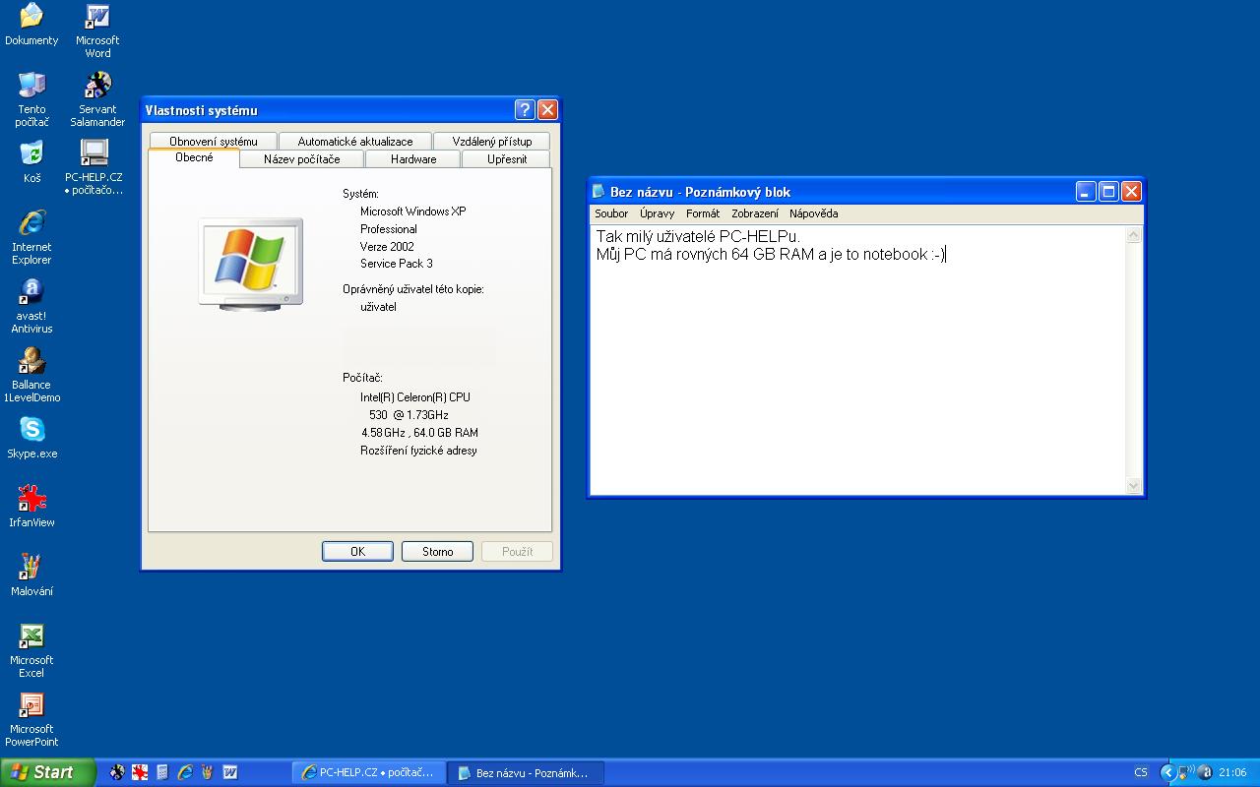This screenshot has height=787, width=1260.
Task: Click the Bez názvu Notepad taskbar button
Action: click(x=526, y=772)
